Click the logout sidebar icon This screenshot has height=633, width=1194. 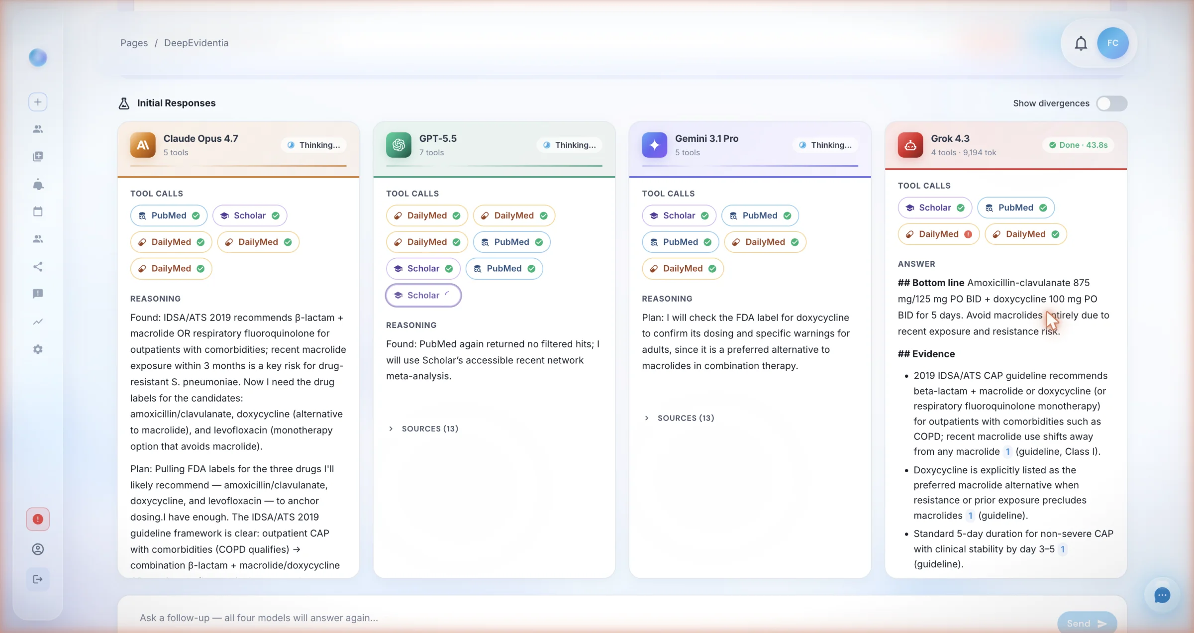[x=38, y=579]
